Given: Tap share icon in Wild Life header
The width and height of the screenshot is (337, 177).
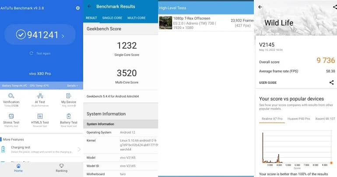Looking at the screenshot, I should 335,7.
